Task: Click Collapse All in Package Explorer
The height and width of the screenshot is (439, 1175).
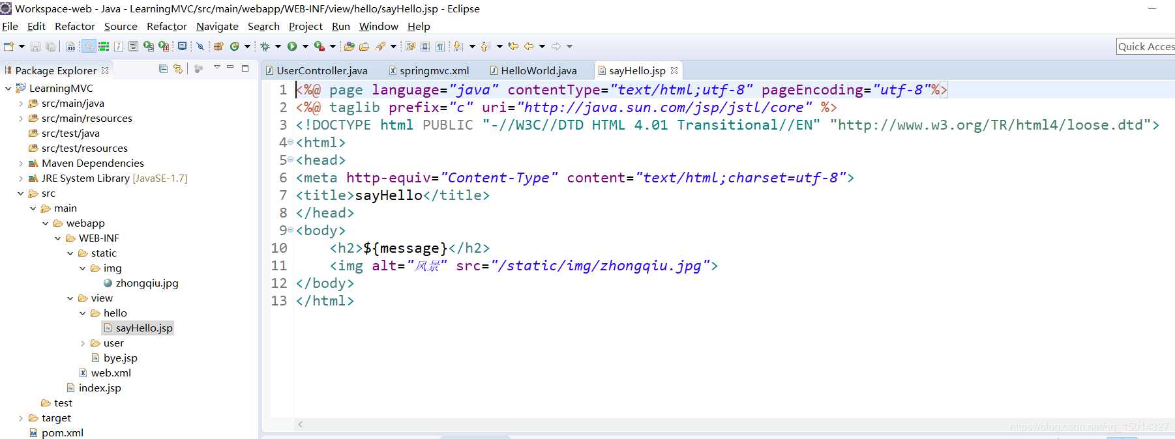Action: pyautogui.click(x=163, y=68)
